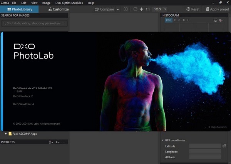
Task: Click the Compare button
Action: coord(104,9)
